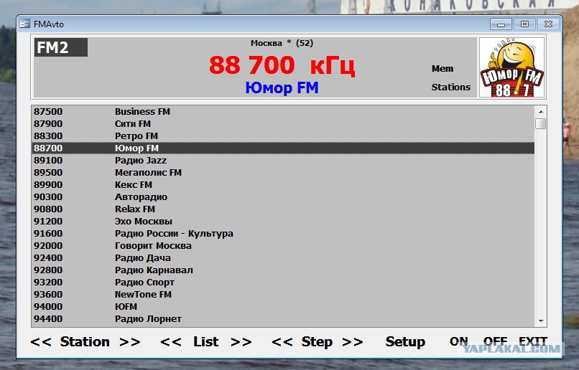This screenshot has width=579, height=370.
Task: Open Mem presets
Action: [x=443, y=69]
